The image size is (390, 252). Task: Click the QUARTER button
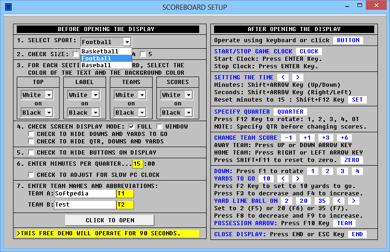[x=290, y=112]
